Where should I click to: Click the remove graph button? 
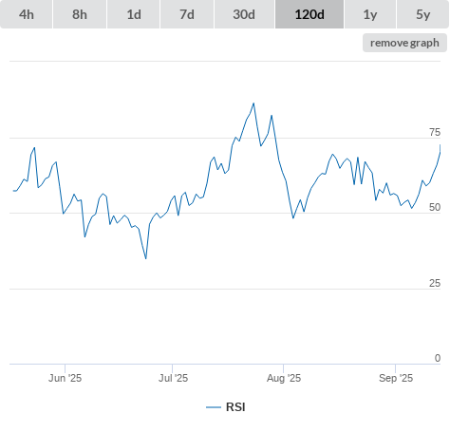[404, 43]
